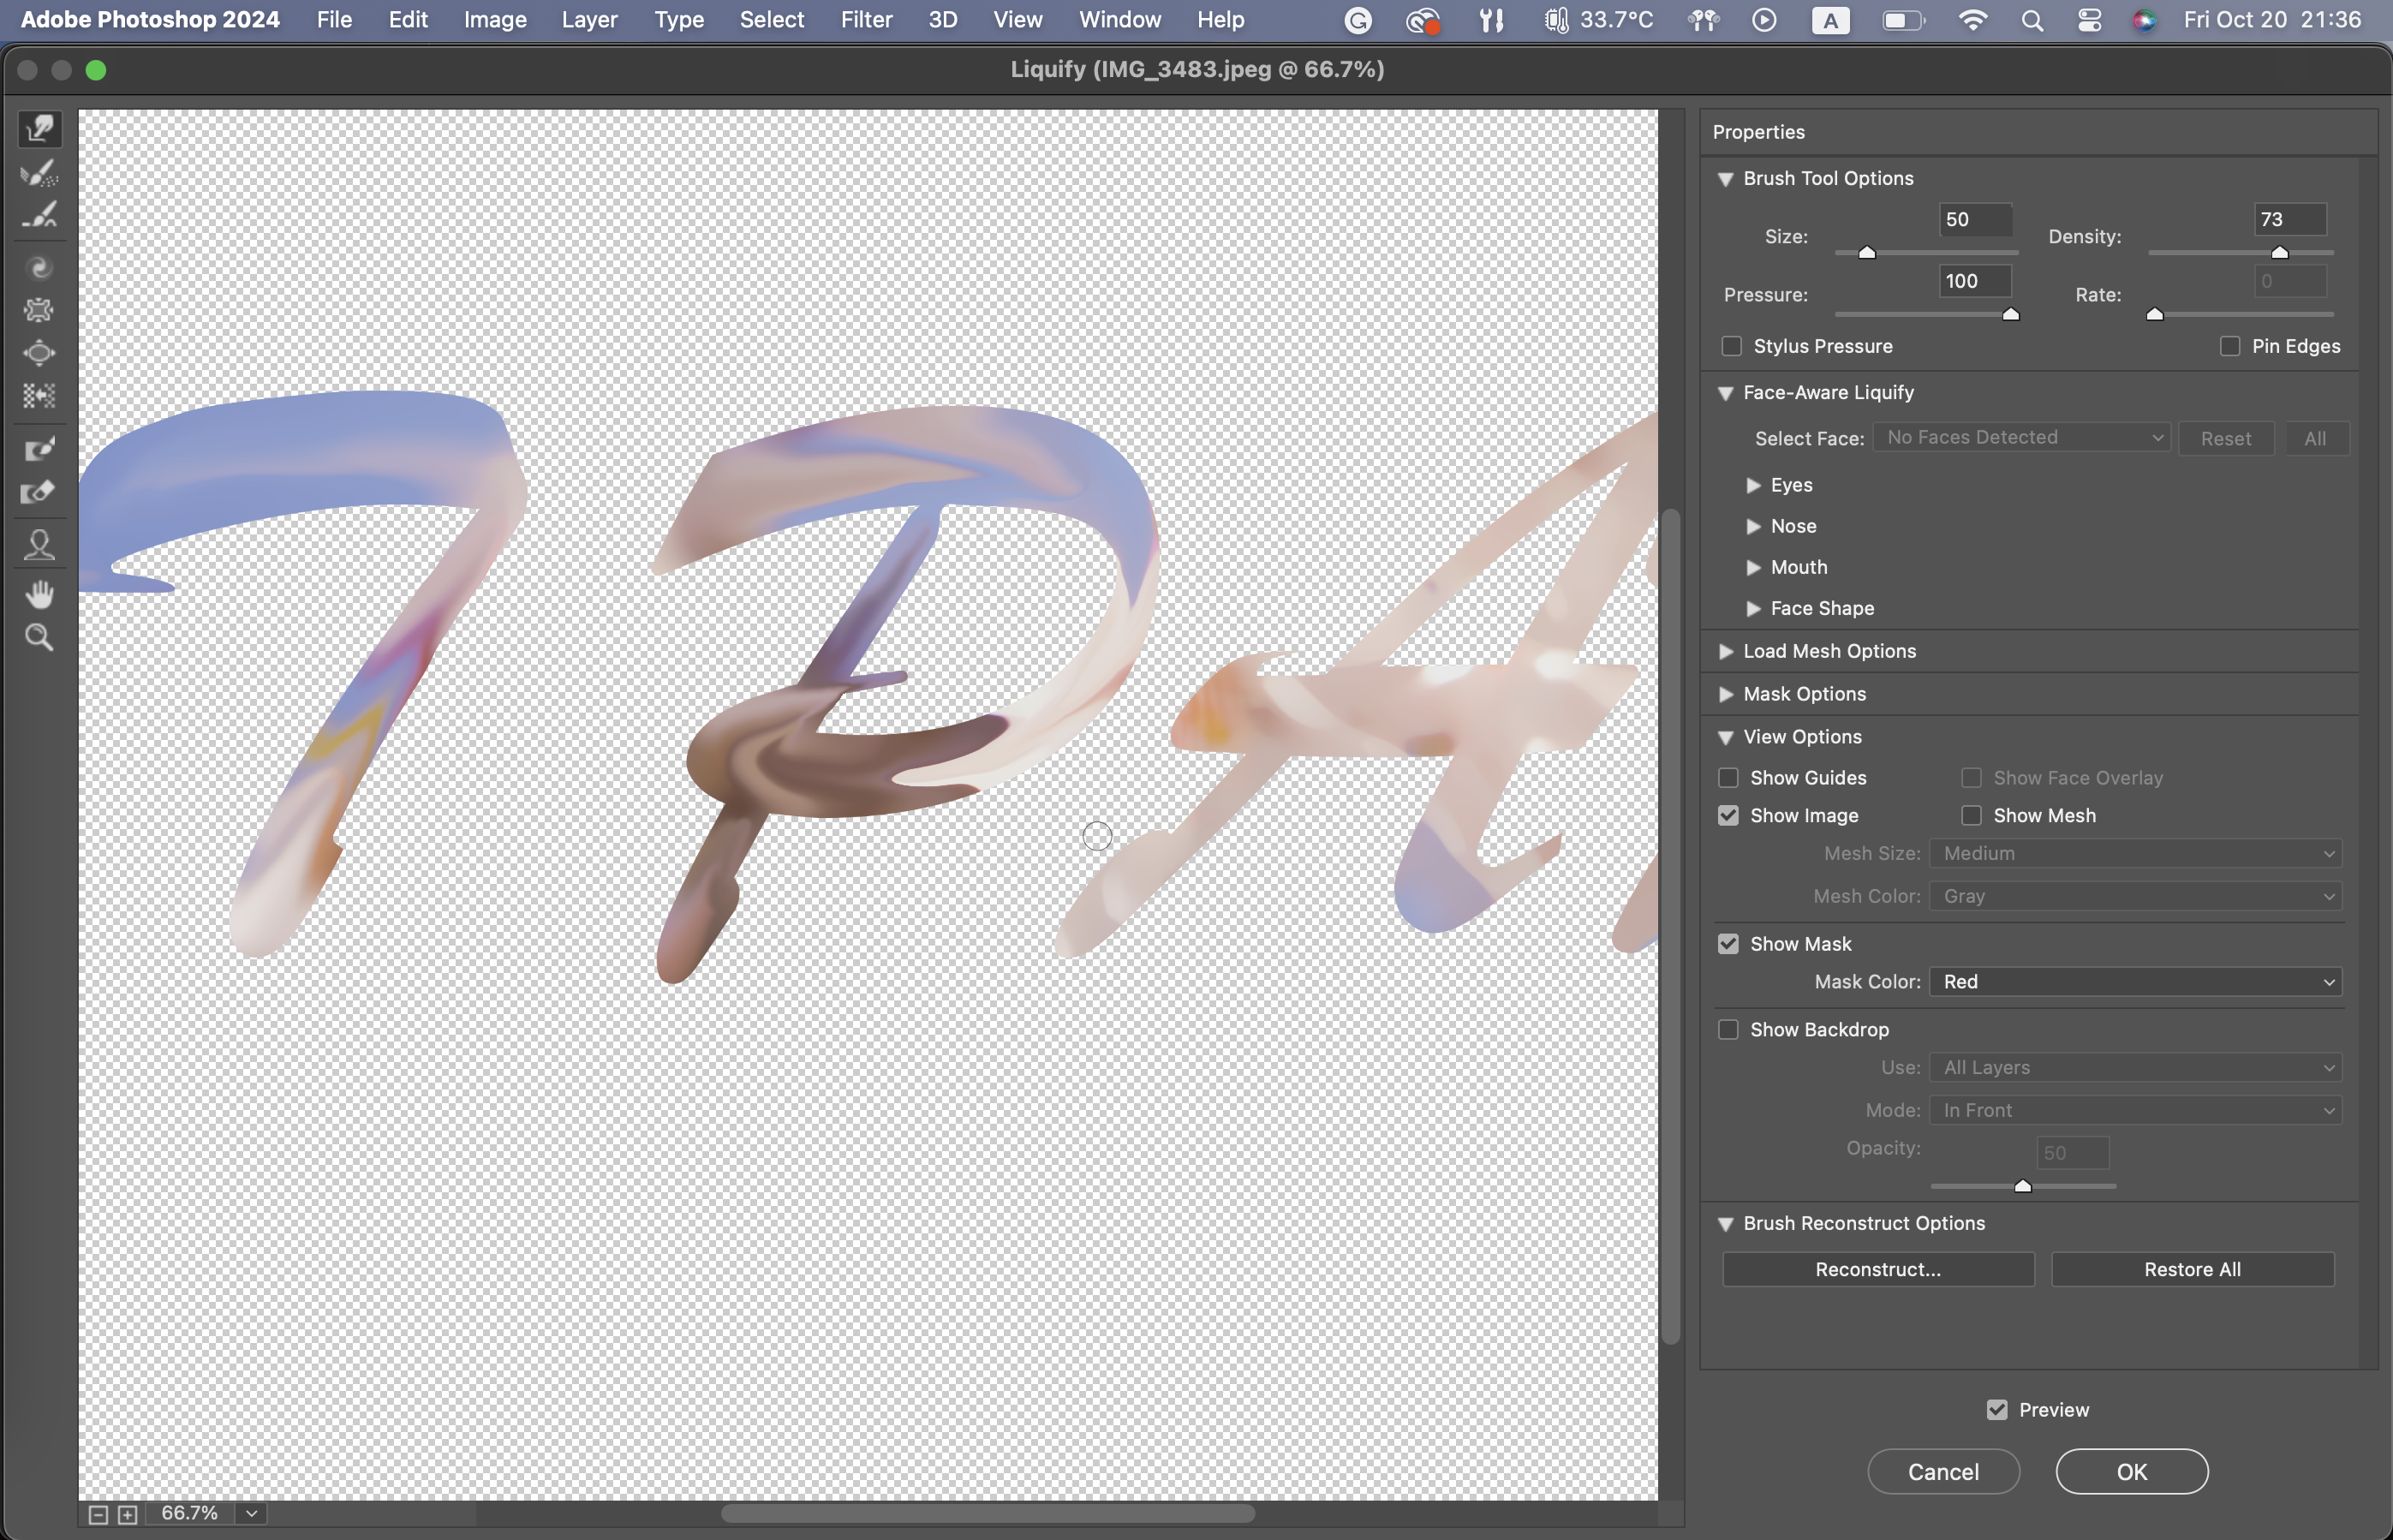Select the Bloat tool
This screenshot has height=1540, width=2393.
pyautogui.click(x=40, y=353)
